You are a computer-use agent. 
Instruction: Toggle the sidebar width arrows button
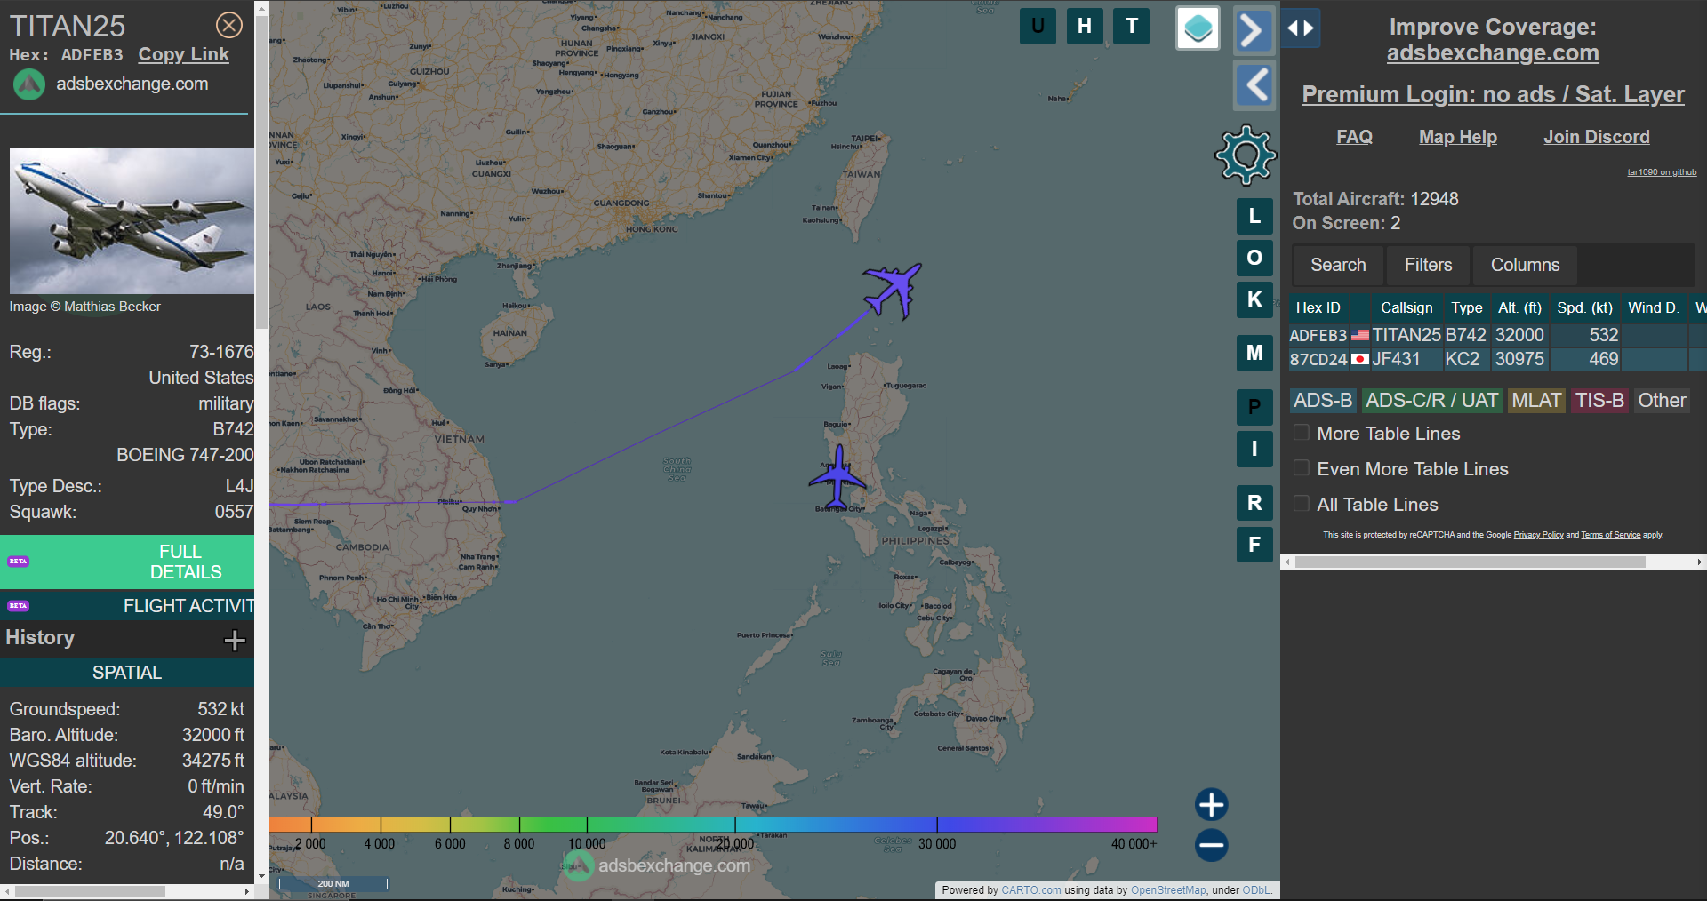click(x=1301, y=28)
